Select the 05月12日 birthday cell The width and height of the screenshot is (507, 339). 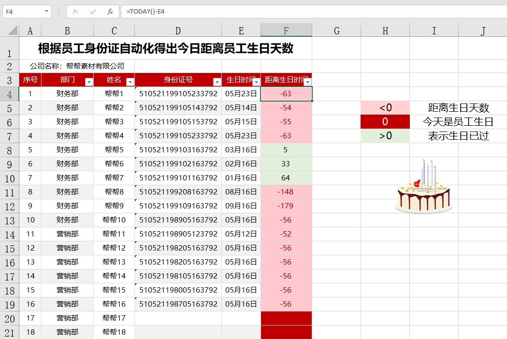241,234
